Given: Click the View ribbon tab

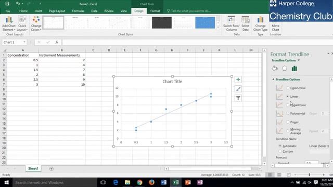Looking at the screenshot, I should (124, 11).
